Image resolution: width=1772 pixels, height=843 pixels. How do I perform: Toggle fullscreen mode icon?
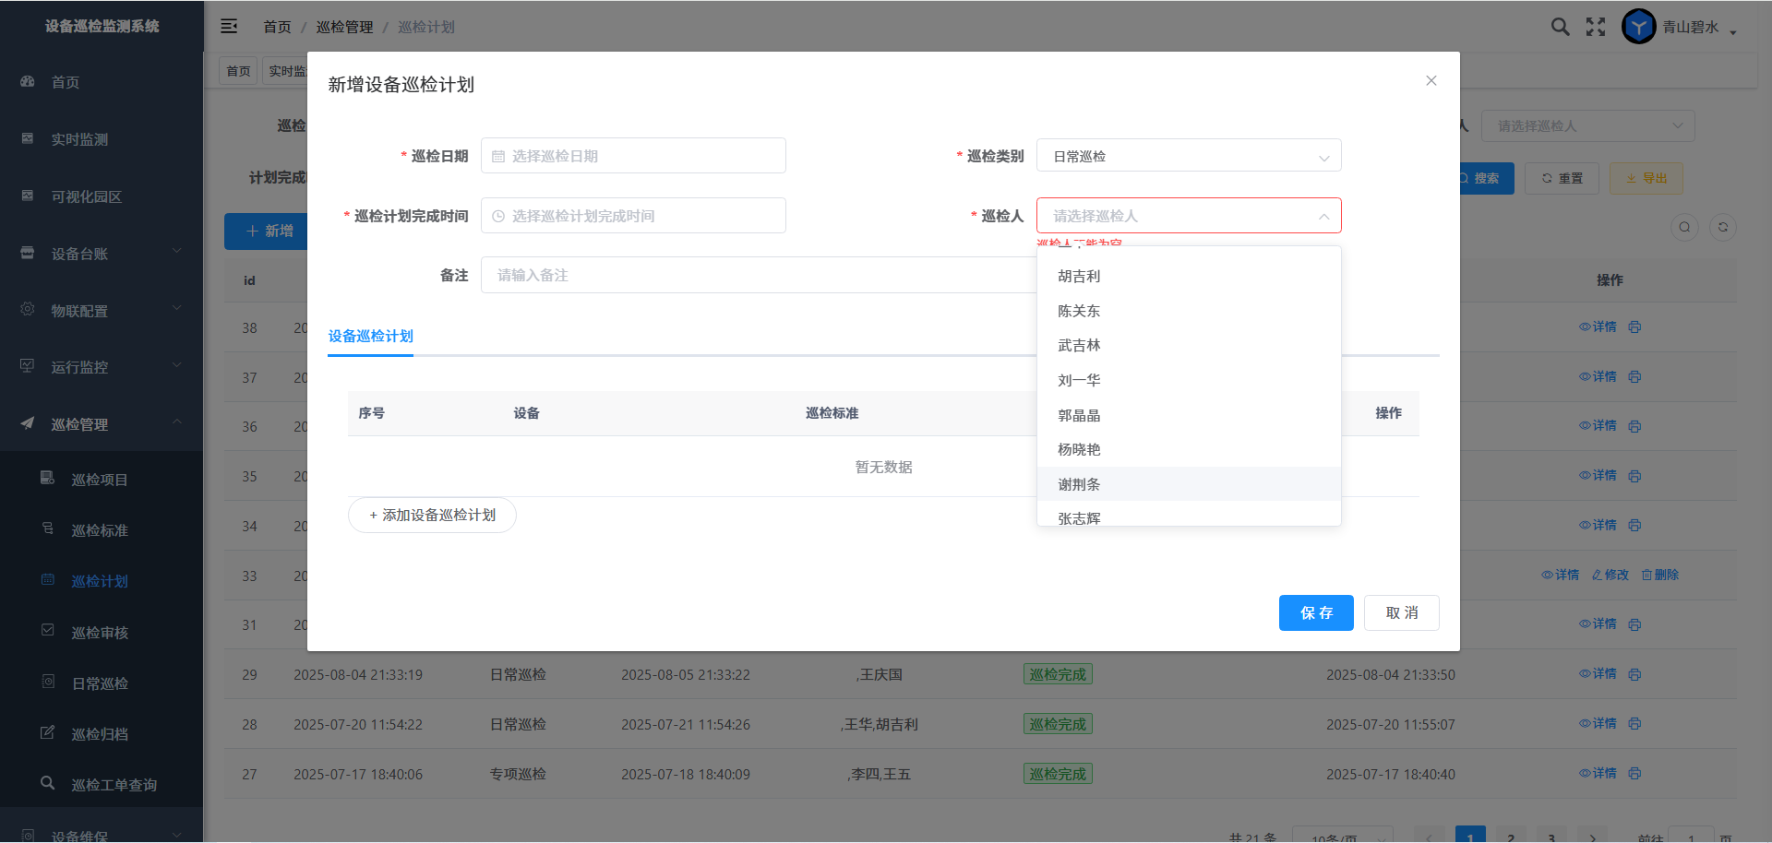1596,27
